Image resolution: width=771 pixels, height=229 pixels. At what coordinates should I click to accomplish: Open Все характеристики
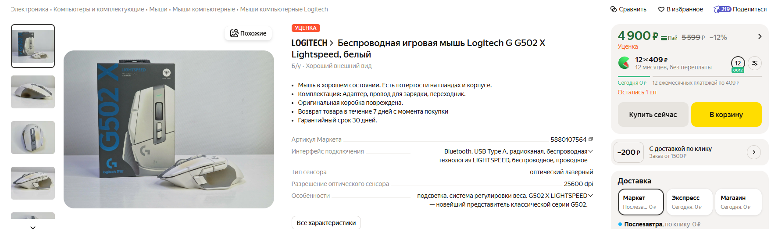coord(326,222)
